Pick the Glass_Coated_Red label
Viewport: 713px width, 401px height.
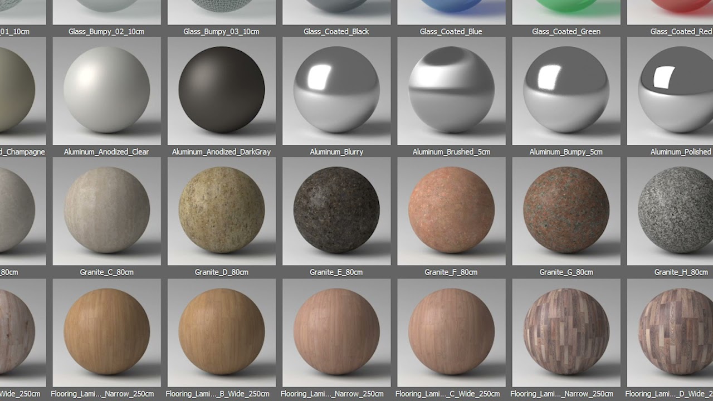pos(681,32)
